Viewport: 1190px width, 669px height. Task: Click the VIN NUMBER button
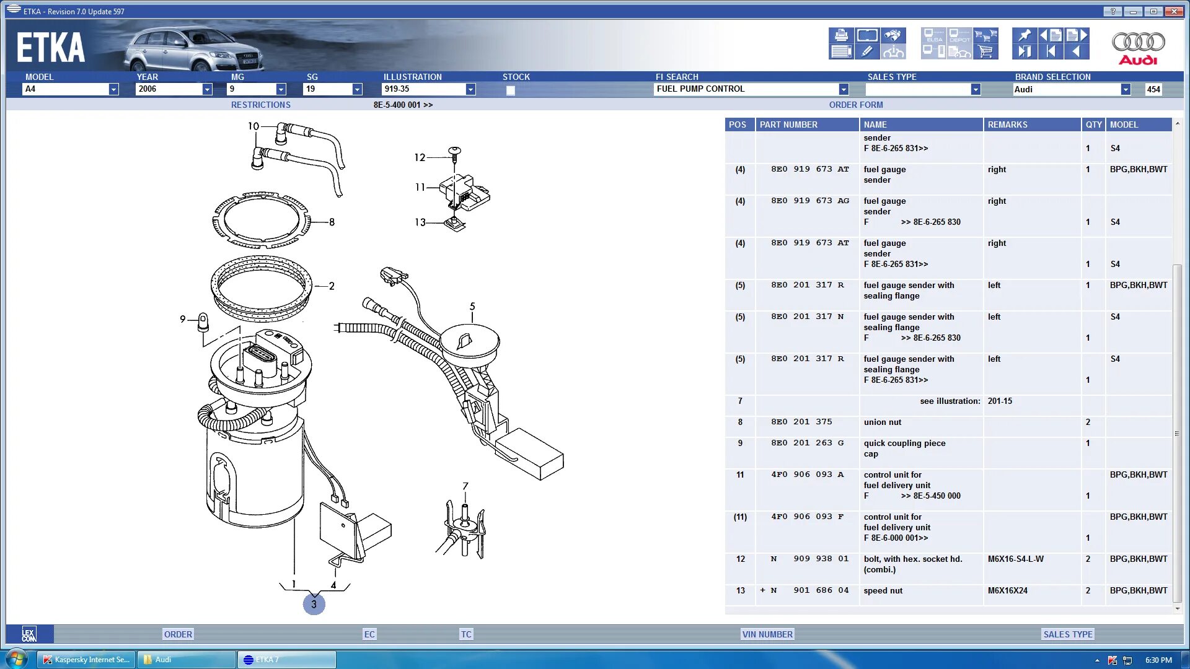767,634
